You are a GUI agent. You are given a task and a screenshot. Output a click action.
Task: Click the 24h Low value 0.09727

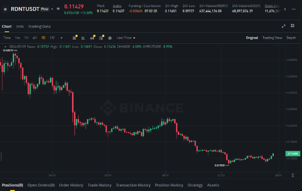188,11
